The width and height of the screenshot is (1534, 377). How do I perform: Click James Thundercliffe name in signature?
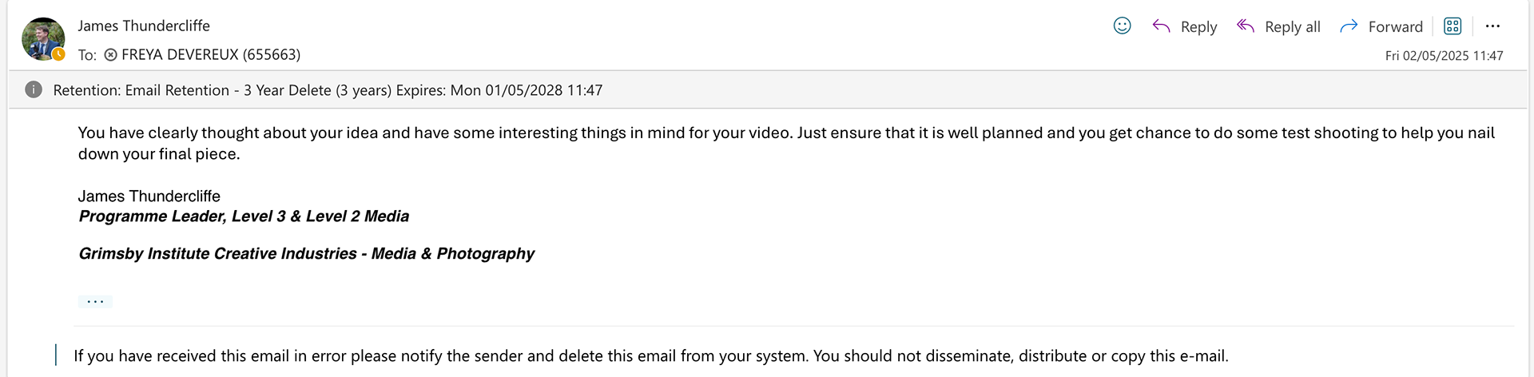pyautogui.click(x=149, y=196)
